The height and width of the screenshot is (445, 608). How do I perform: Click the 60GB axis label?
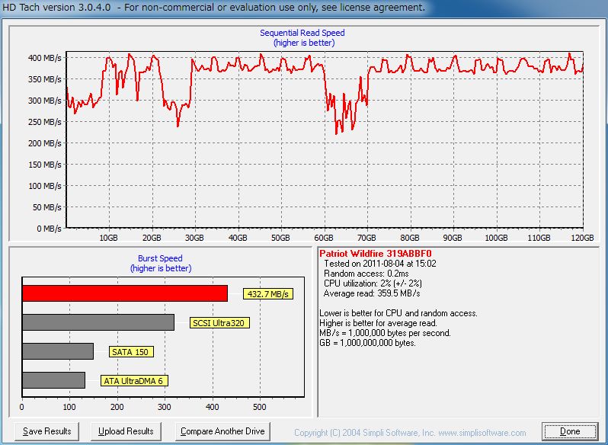323,238
